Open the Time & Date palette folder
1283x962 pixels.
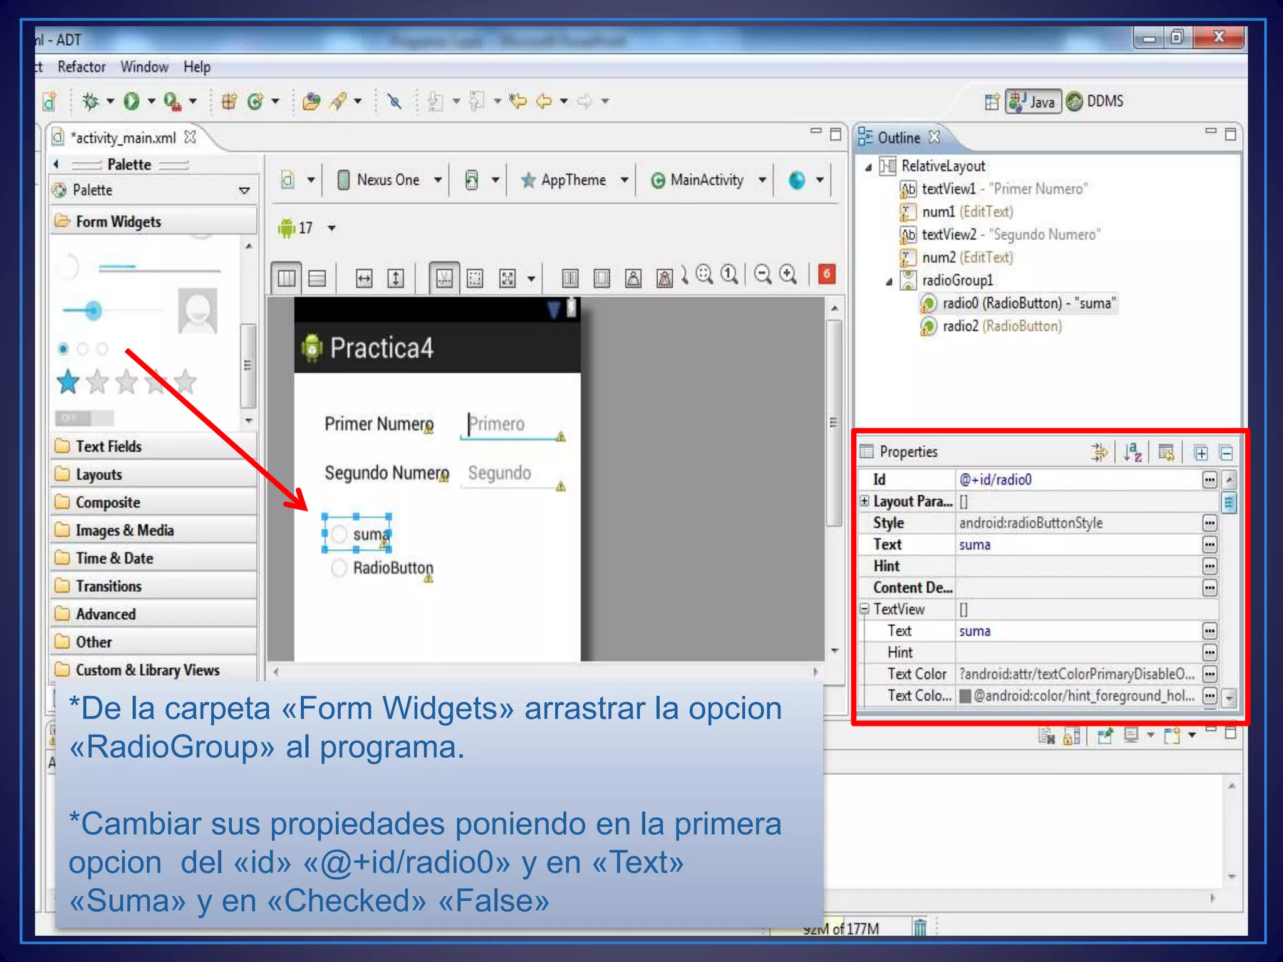[153, 558]
